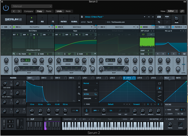Switch to the FX tab
Viewport: 188px width, 136px height.
[53, 20]
